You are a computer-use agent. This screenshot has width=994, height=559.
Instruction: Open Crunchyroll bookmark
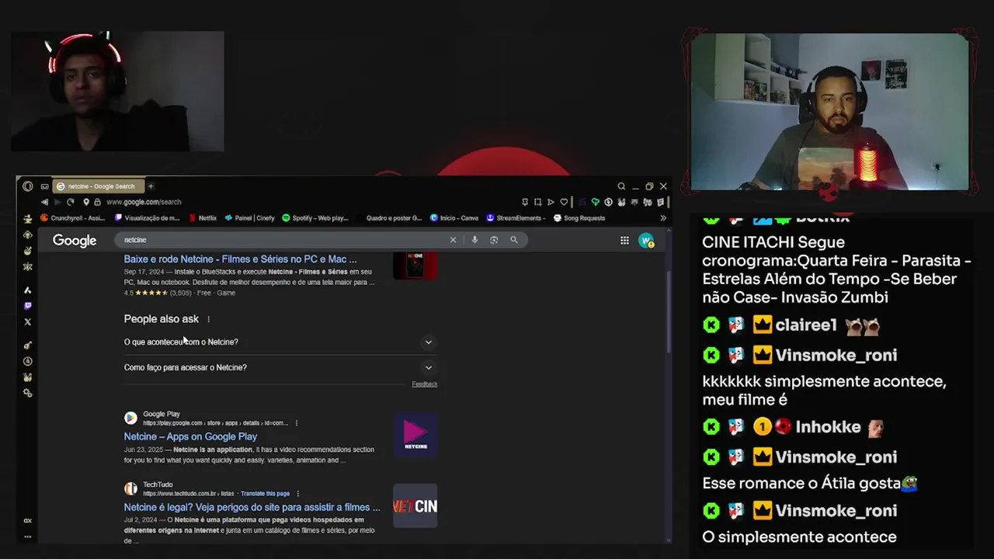pos(72,218)
